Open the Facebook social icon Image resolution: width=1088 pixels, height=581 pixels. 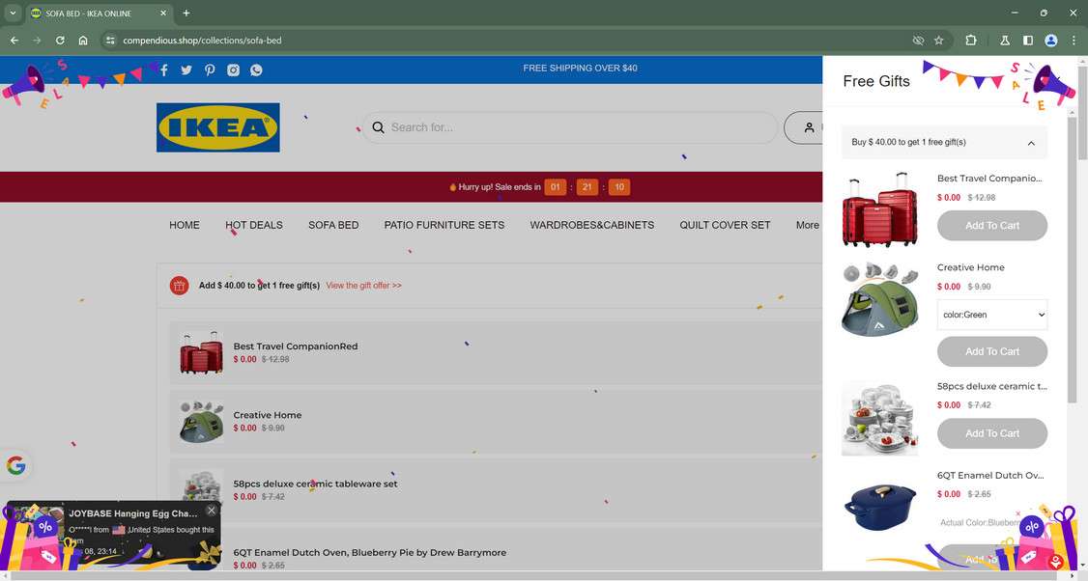coord(163,70)
